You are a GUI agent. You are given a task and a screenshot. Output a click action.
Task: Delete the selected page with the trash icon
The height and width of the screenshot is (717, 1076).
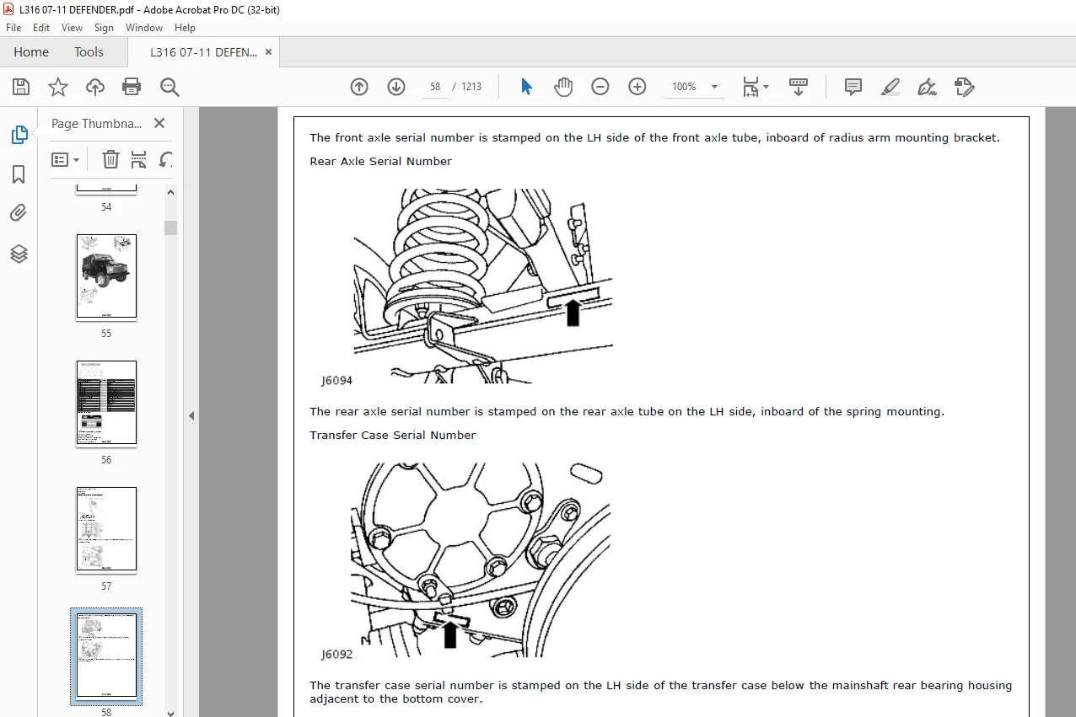[110, 159]
